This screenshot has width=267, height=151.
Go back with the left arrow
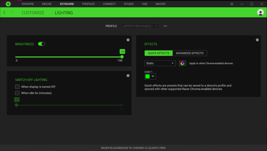click(x=4, y=12)
